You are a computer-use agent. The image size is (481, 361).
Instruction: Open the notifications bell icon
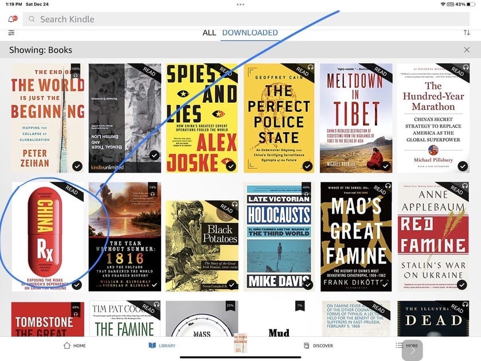click(x=12, y=19)
